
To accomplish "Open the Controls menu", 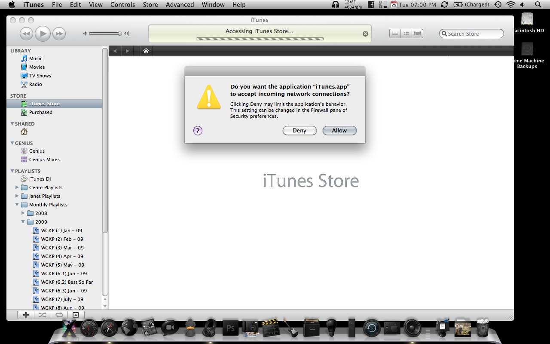I will tap(122, 5).
